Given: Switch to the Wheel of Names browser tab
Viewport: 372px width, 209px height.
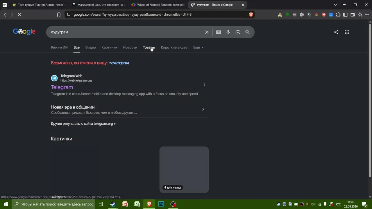Looking at the screenshot, I should [158, 5].
